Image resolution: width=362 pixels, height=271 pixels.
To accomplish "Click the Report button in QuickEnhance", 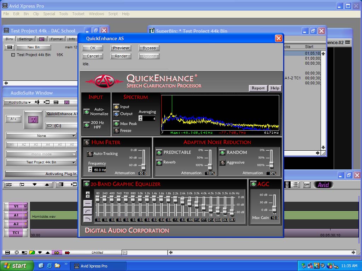I will click(258, 88).
